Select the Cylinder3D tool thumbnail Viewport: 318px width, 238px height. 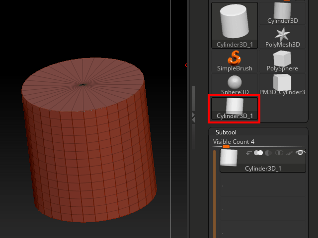click(282, 13)
